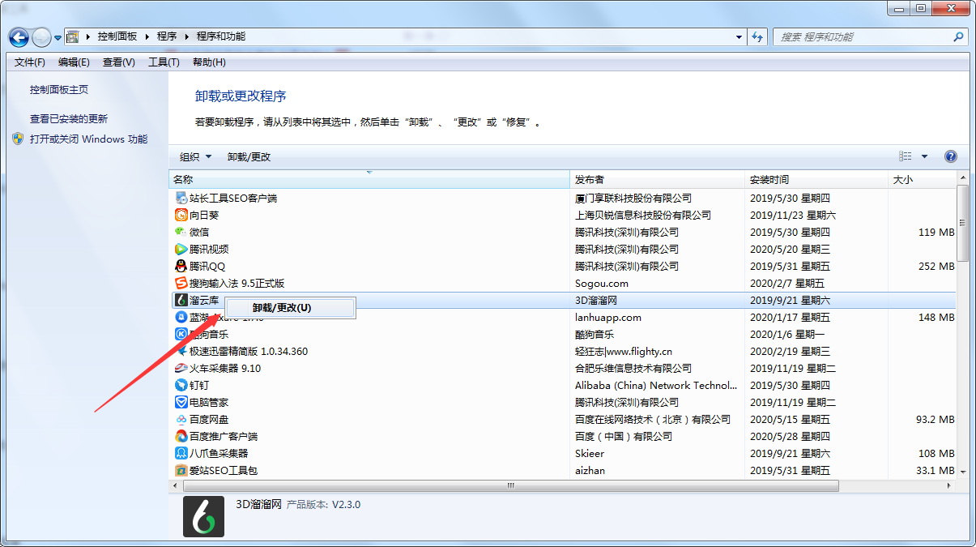Image resolution: width=976 pixels, height=547 pixels.
Task: Select the Skieer publisher cell
Action: 590,453
